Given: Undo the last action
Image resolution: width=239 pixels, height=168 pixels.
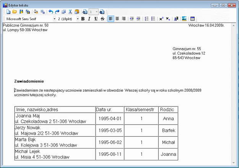Looking at the screenshot, I should click(50, 12).
